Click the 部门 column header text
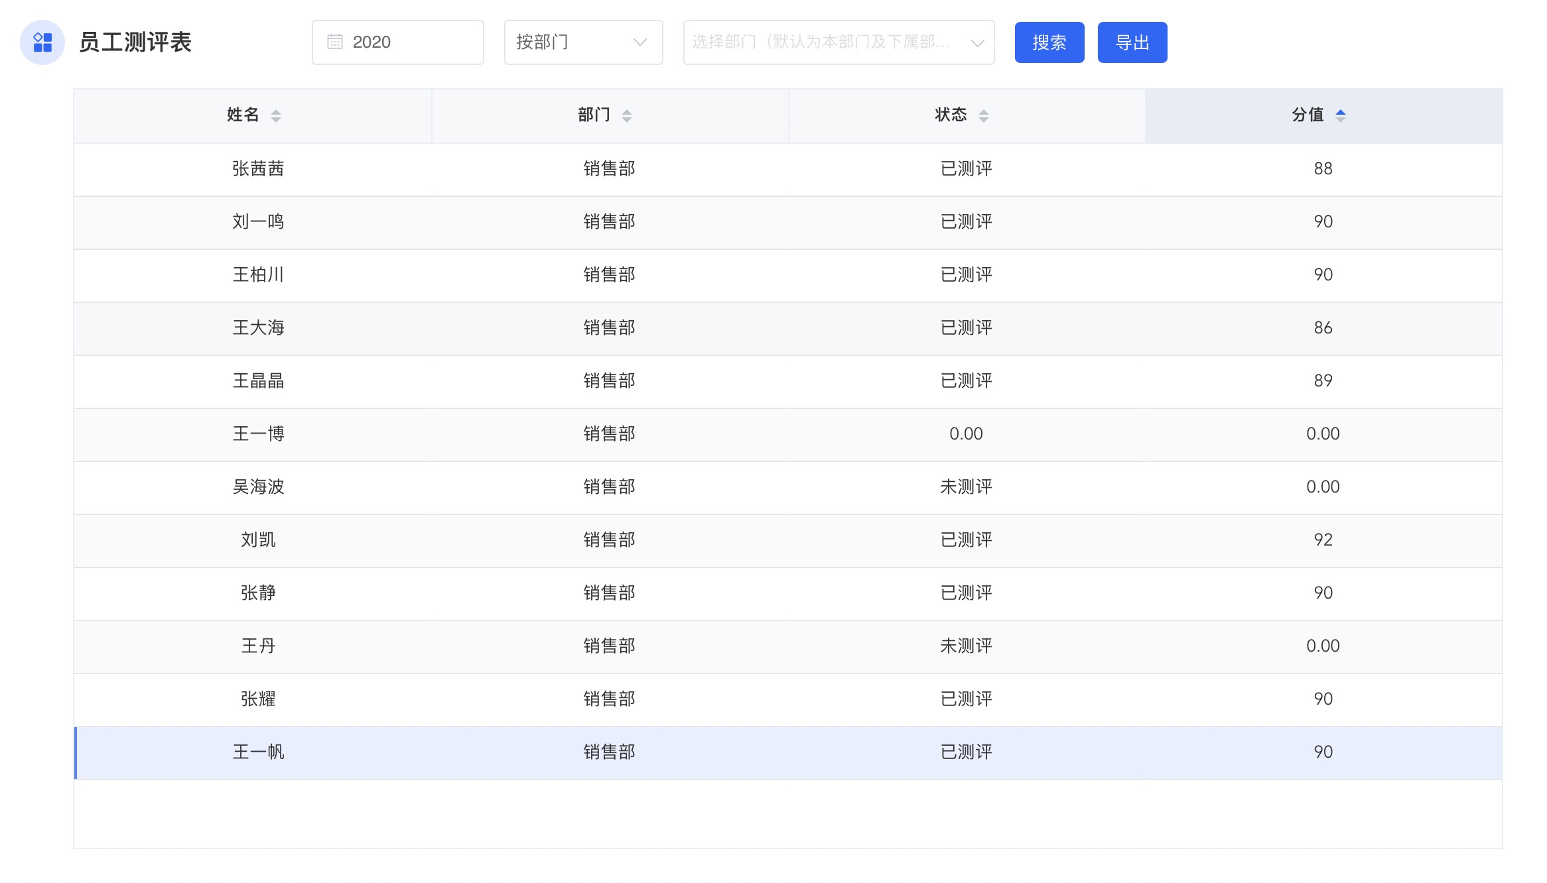 pos(594,115)
